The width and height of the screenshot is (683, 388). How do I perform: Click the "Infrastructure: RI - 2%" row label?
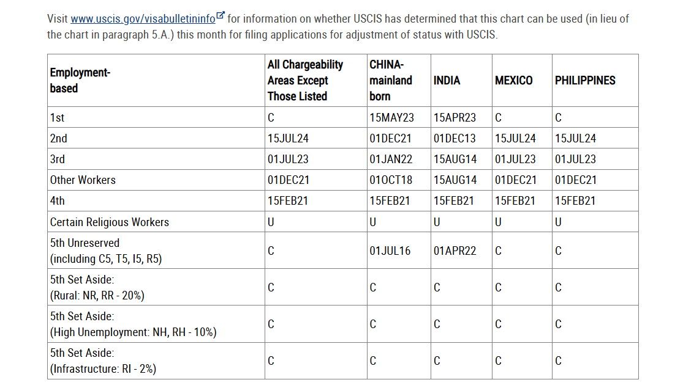coord(103,368)
